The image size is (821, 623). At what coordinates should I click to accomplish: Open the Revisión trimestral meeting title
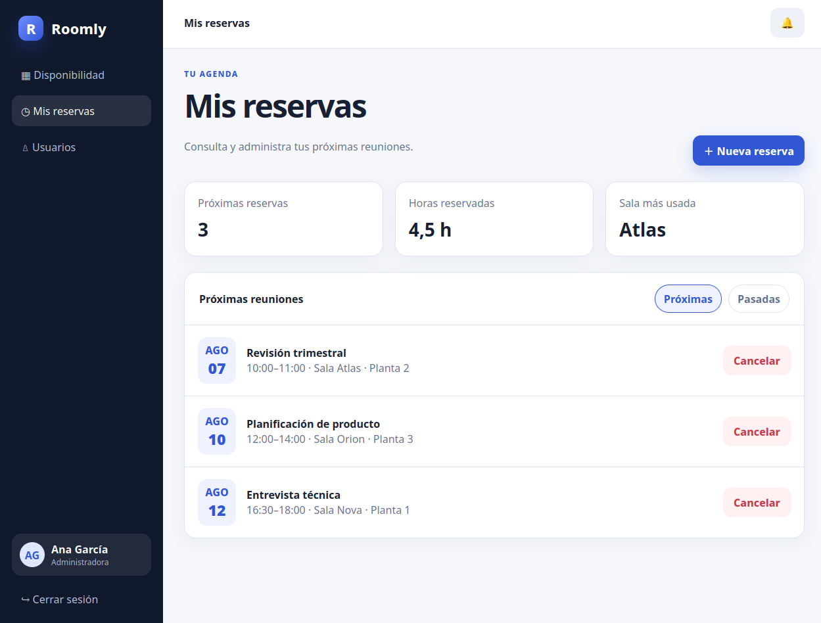click(296, 353)
